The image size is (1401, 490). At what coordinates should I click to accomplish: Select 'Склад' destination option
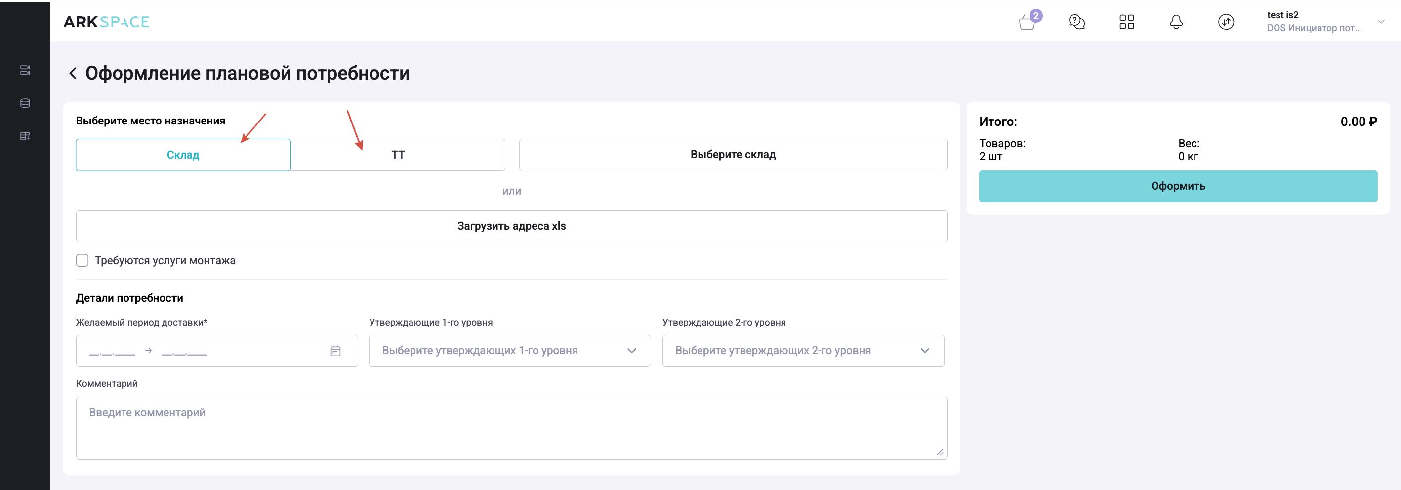[183, 155]
